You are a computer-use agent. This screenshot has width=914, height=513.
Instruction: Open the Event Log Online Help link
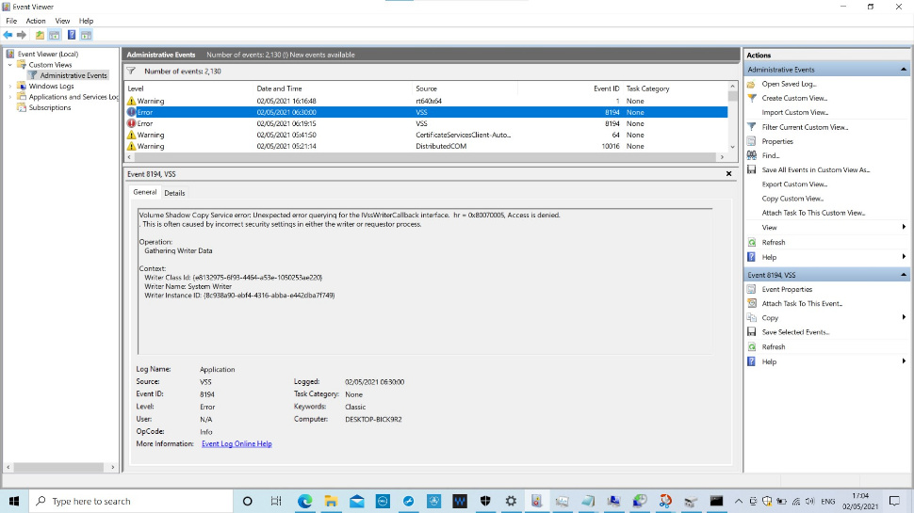tap(237, 443)
